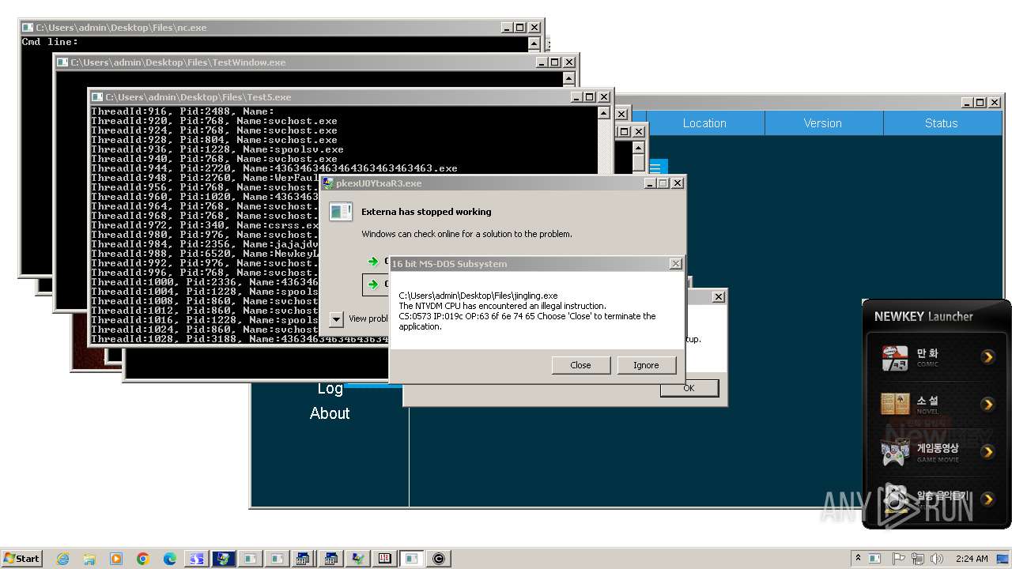Open the Start menu
Image resolution: width=1012 pixels, height=569 pixels.
(x=21, y=558)
